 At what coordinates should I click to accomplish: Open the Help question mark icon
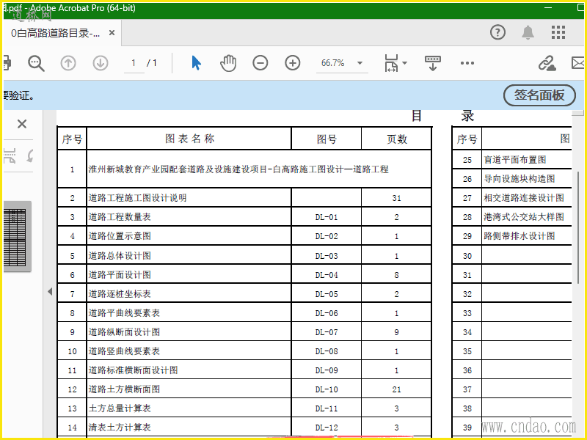pos(497,32)
